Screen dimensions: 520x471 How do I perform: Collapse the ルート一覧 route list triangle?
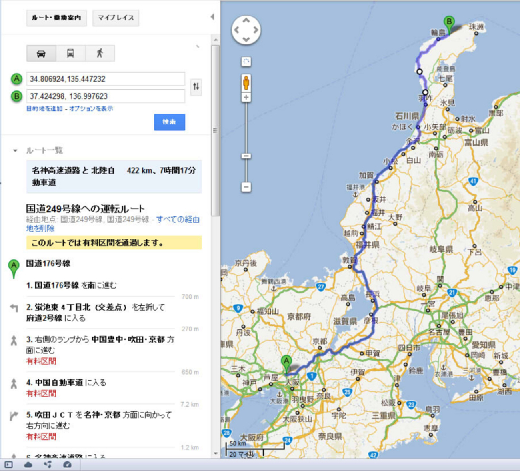(x=15, y=151)
